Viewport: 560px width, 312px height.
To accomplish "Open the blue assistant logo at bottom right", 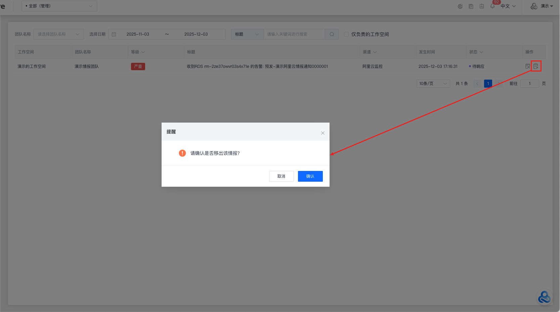I will (544, 297).
